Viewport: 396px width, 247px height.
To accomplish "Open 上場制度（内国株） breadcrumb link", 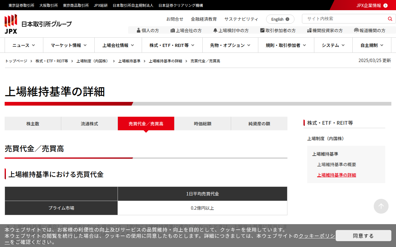I will pos(93,61).
